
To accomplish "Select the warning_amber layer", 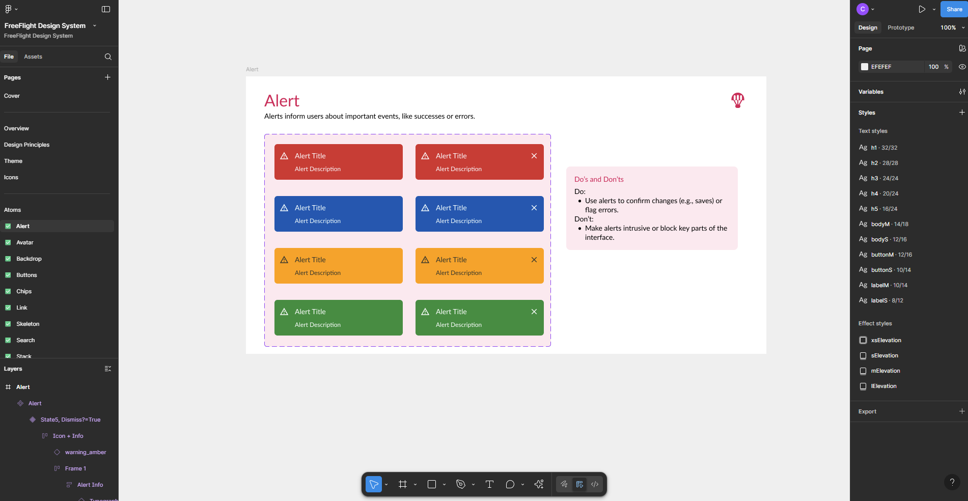I will pyautogui.click(x=86, y=452).
